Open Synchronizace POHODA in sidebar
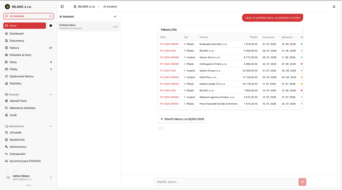This screenshot has height=190, width=342. [x=29, y=161]
